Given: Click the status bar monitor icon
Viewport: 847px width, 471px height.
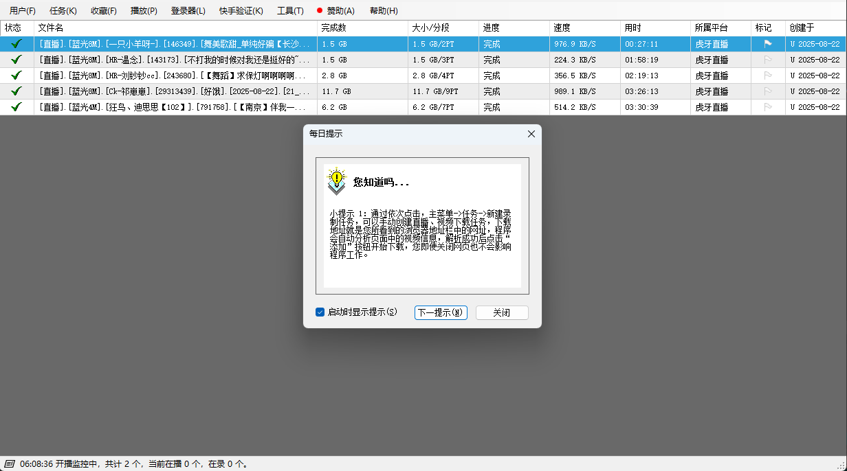Looking at the screenshot, I should tap(10, 464).
